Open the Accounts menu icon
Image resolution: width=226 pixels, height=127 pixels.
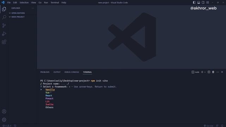tap(4, 111)
